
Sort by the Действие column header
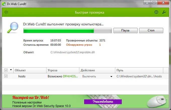click(x=97, y=70)
